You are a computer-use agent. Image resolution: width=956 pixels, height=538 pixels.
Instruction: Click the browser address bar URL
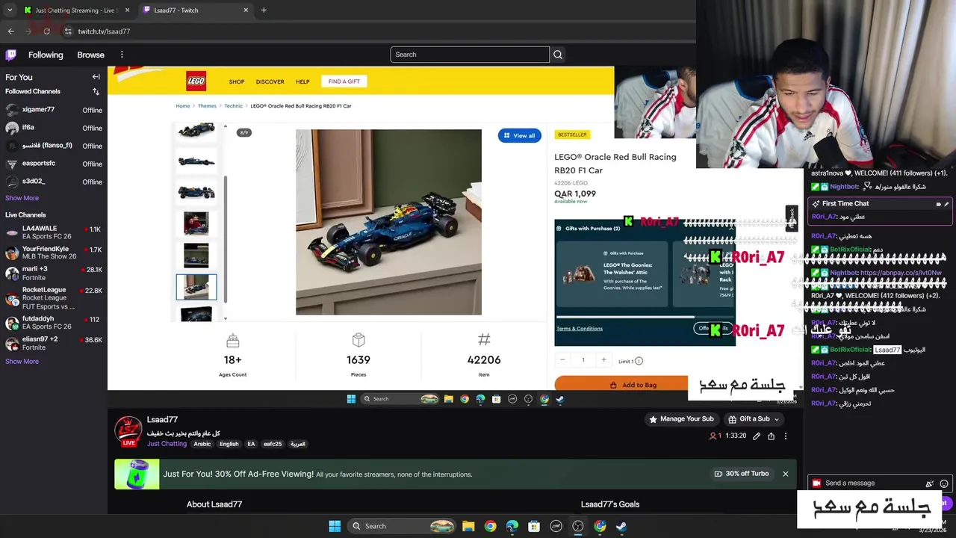coord(104,31)
